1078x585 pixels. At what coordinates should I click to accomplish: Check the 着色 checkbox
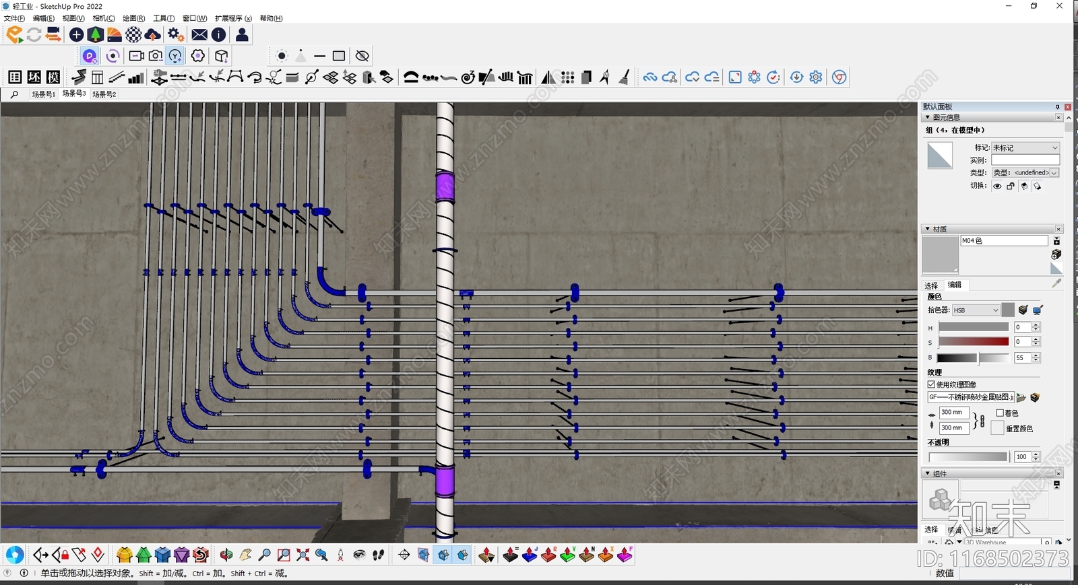(x=1000, y=413)
